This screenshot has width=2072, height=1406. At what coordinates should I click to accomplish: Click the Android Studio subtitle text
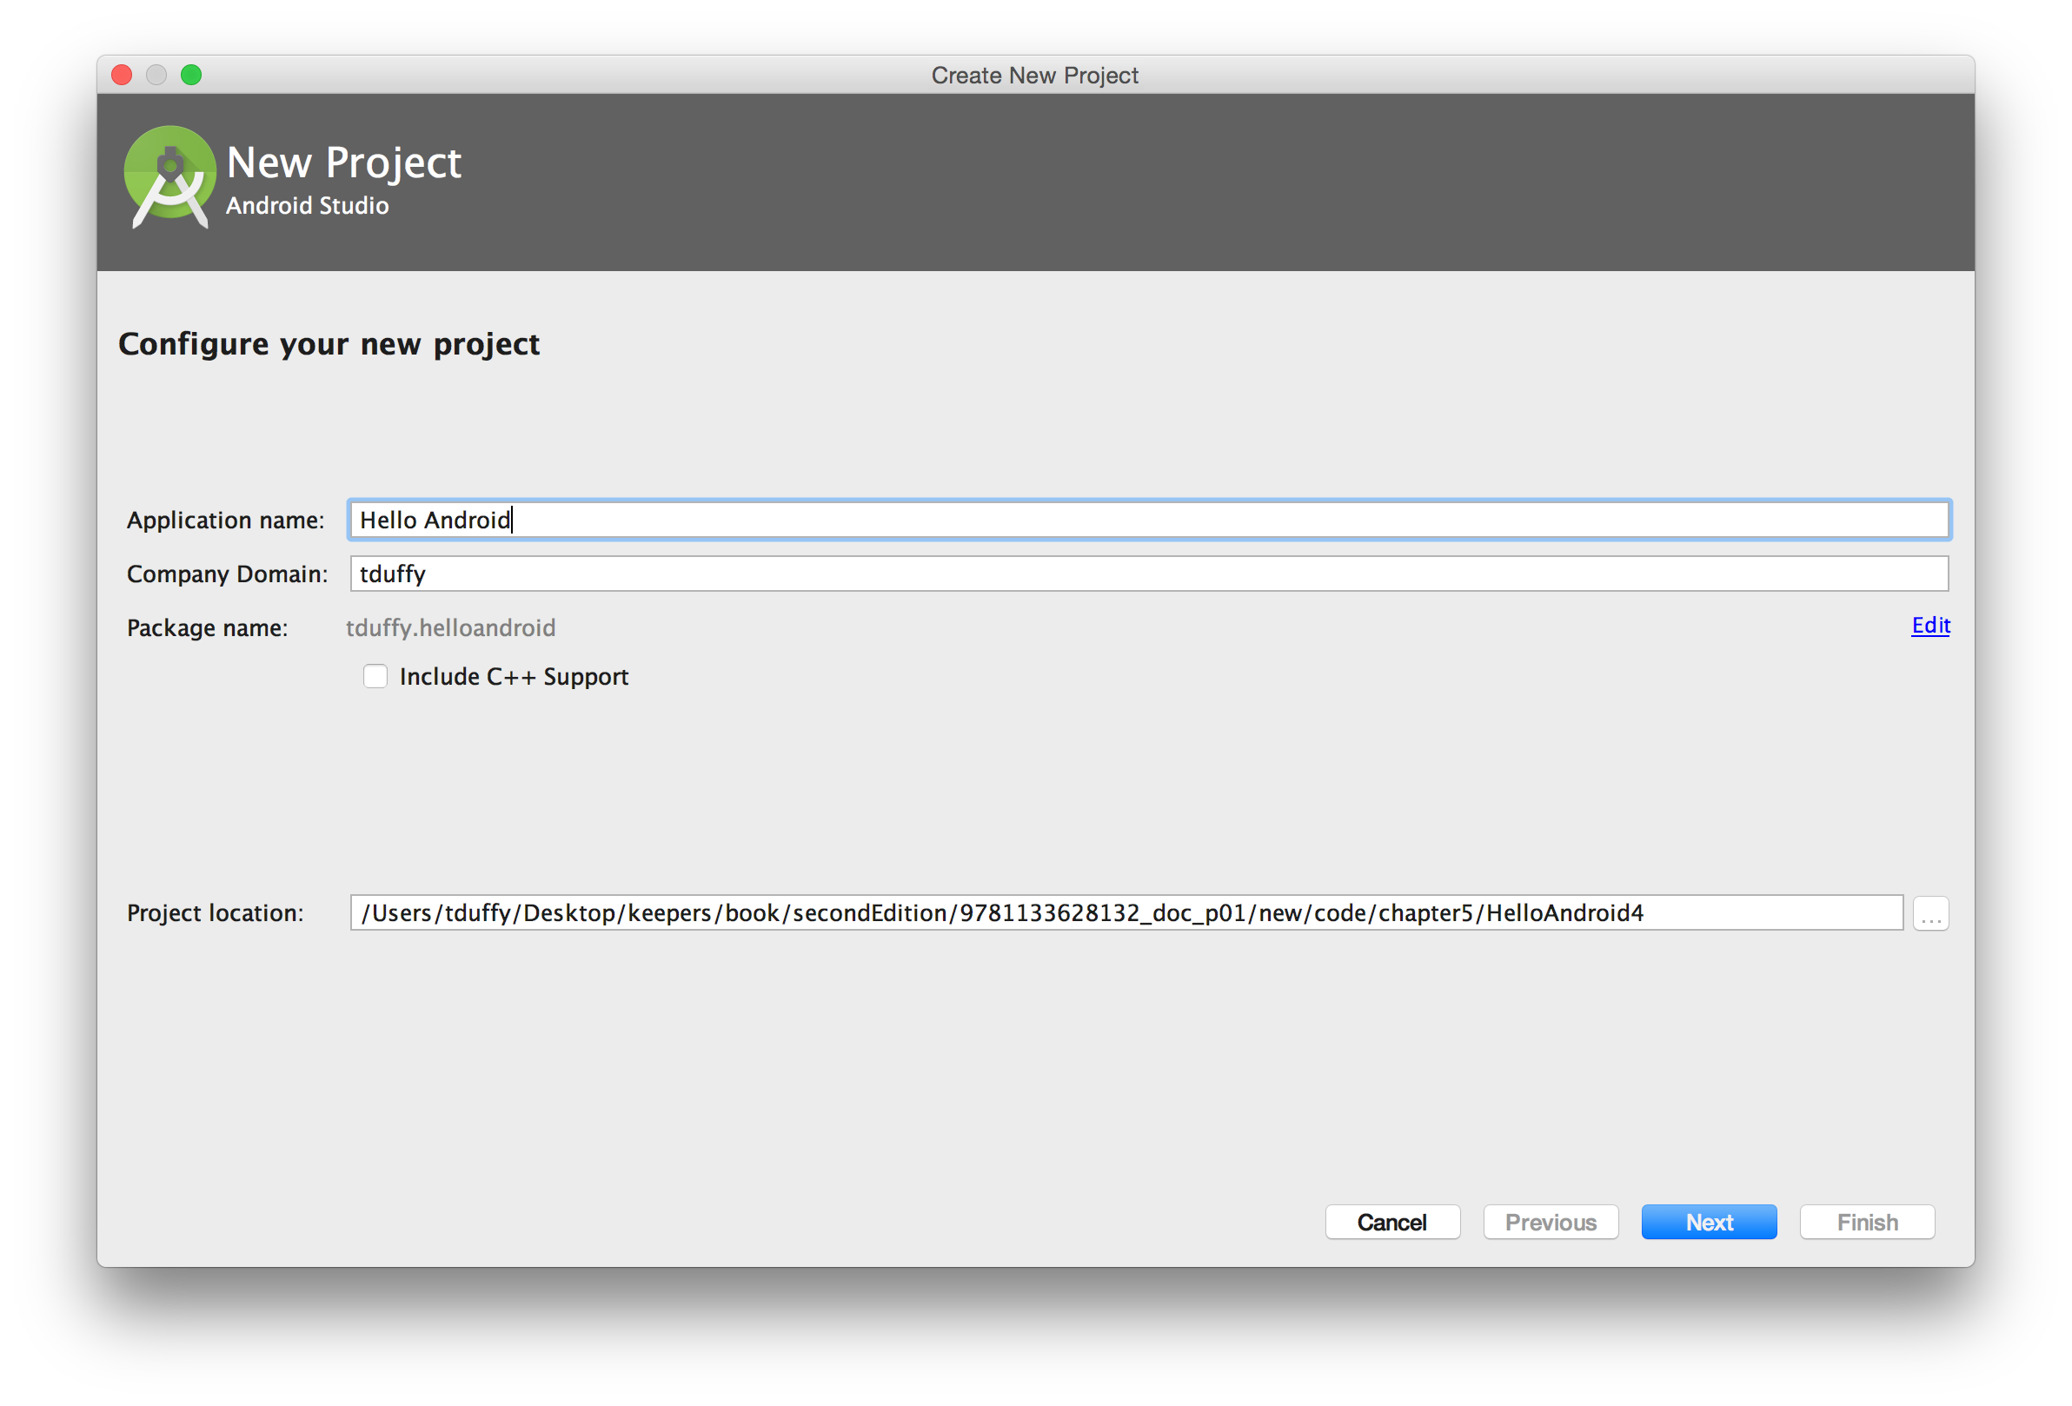(308, 206)
